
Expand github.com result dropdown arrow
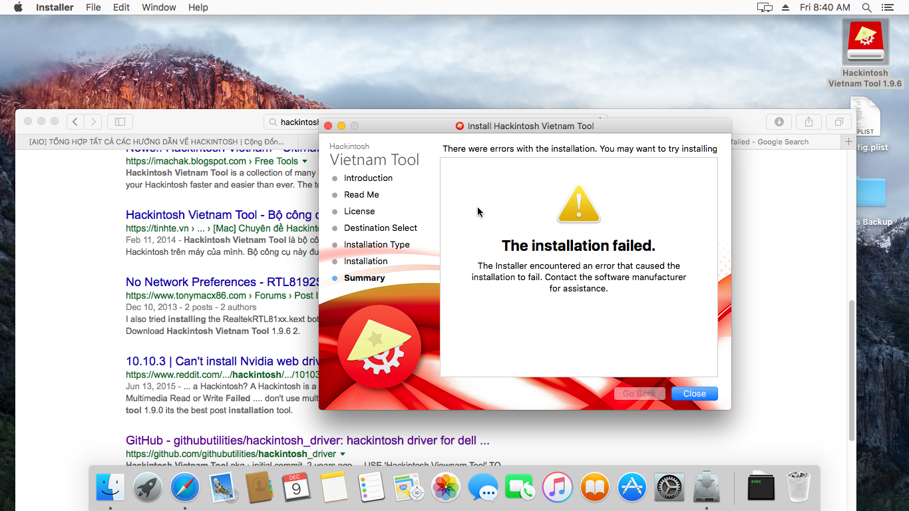343,454
